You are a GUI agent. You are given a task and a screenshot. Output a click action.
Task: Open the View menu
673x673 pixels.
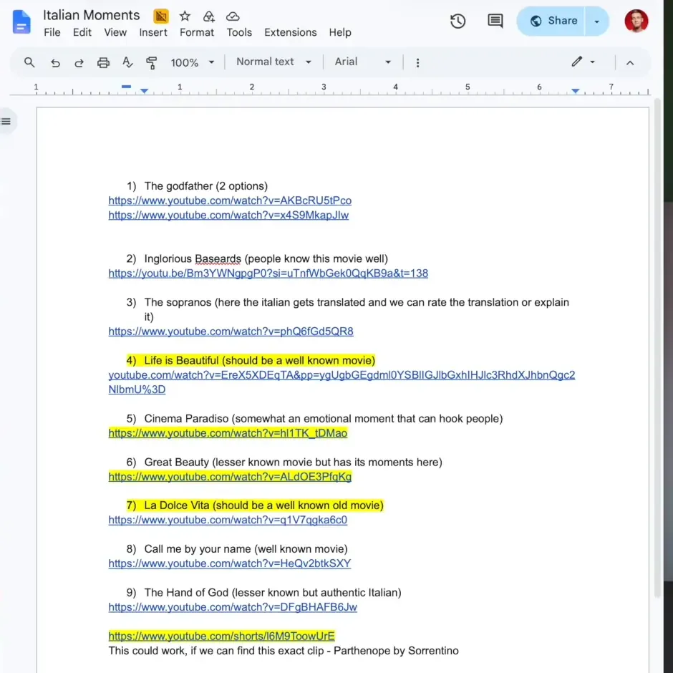click(x=115, y=33)
